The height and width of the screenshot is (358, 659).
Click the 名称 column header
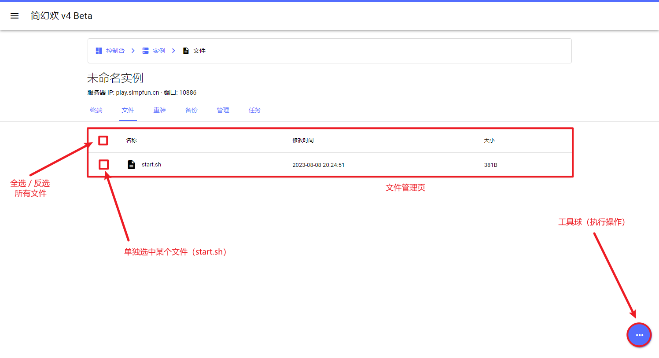tap(131, 140)
